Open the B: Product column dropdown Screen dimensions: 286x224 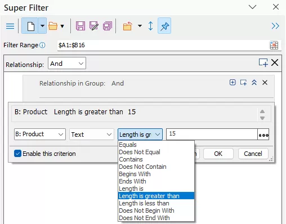40,134
